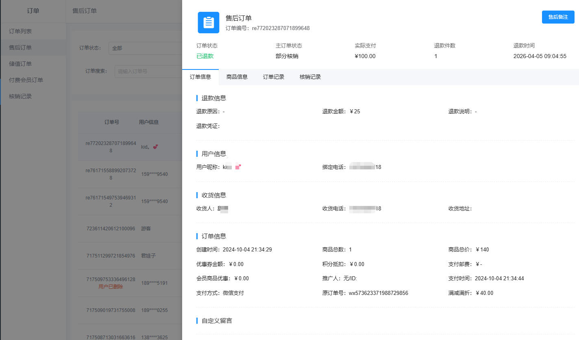Expand the 订单状态 dropdown showing 全部

[145, 48]
